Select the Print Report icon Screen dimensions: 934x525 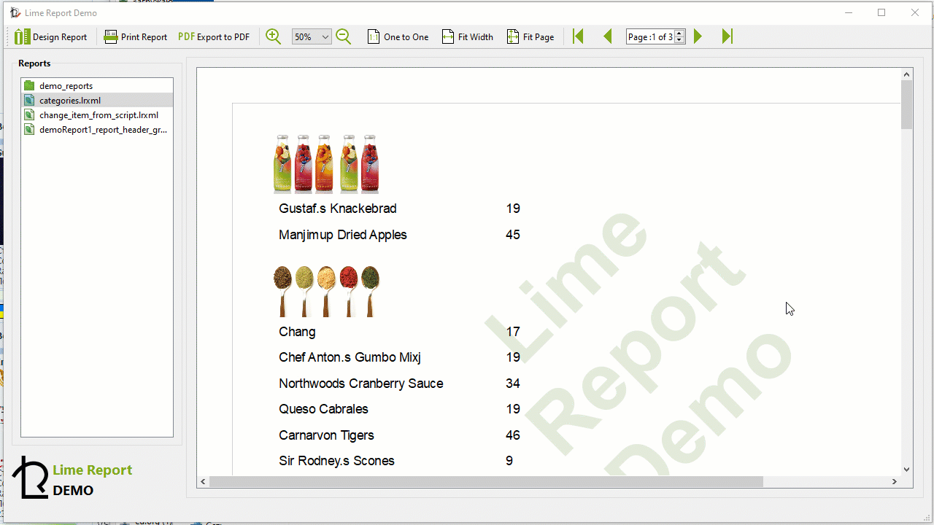click(135, 36)
